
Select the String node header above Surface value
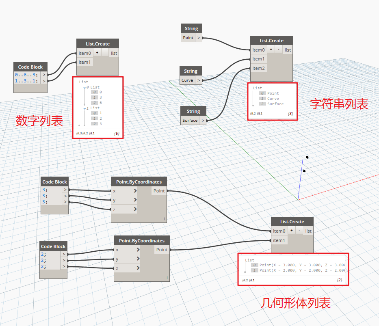coord(193,111)
